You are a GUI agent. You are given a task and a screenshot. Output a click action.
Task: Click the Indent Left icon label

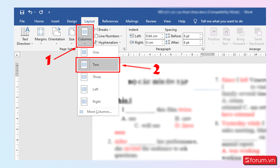[x=132, y=36]
